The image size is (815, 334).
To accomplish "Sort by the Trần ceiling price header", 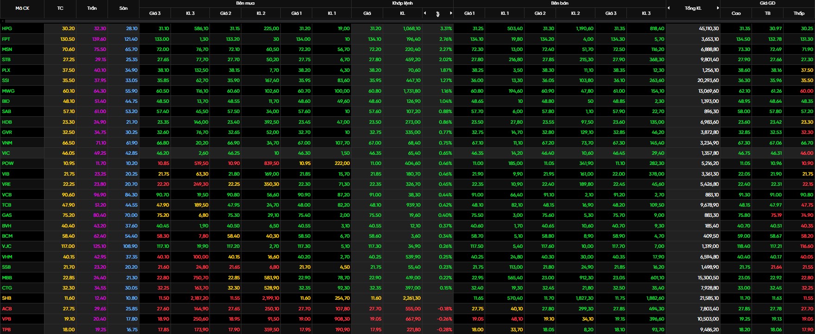I will [x=92, y=8].
